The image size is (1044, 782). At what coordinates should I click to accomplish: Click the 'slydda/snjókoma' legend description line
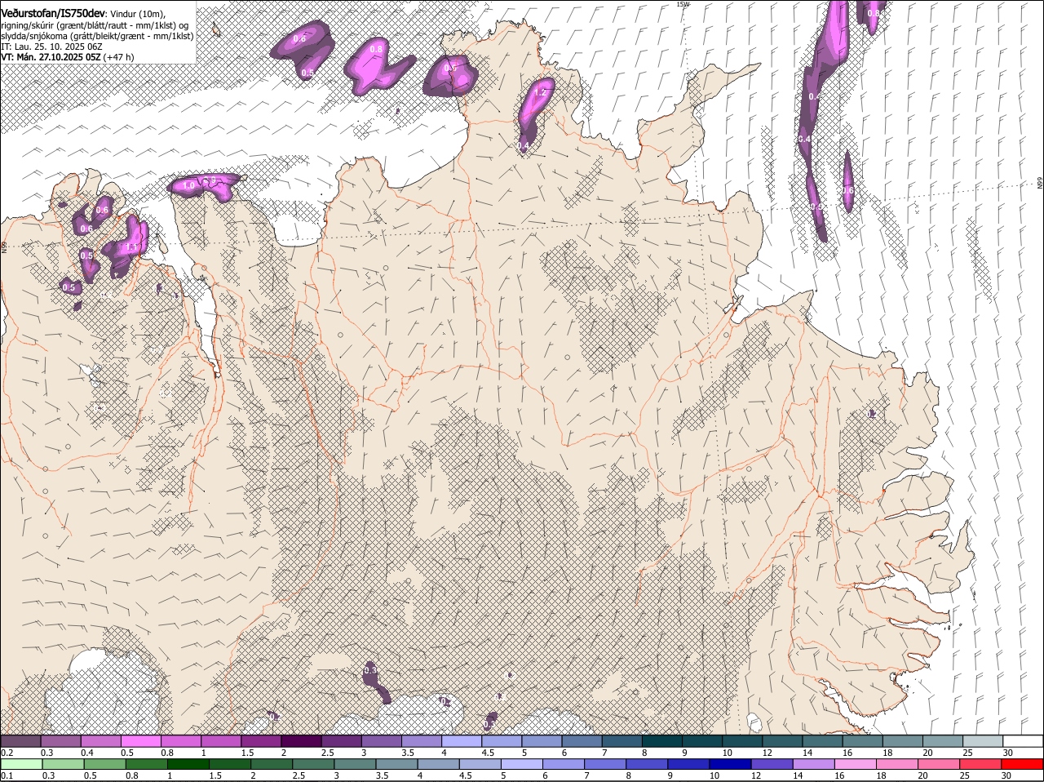tap(97, 36)
